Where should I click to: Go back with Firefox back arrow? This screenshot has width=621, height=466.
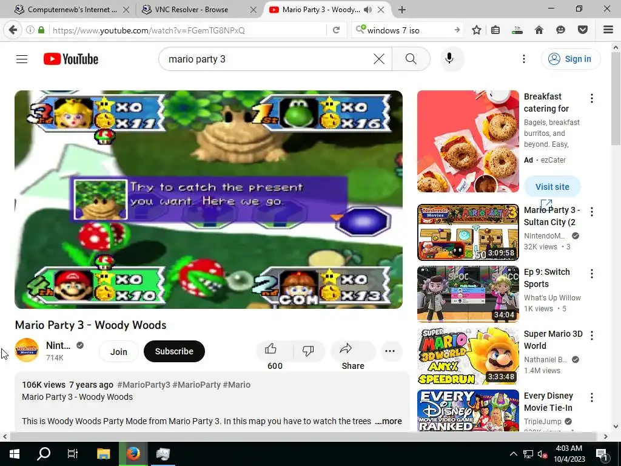(x=13, y=30)
